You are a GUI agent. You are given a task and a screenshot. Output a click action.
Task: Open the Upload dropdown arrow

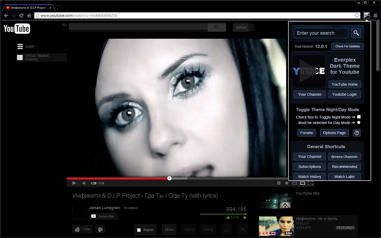click(x=252, y=27)
